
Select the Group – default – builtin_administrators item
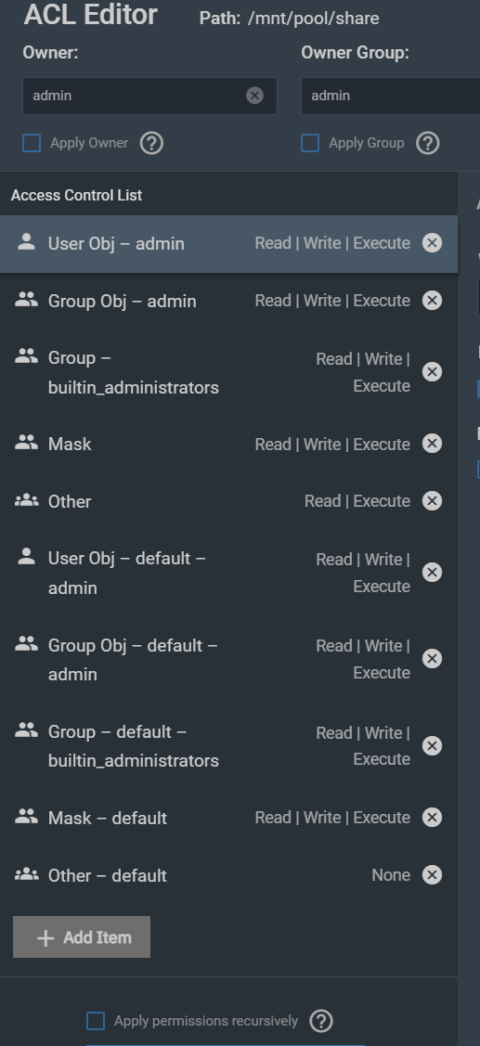point(228,746)
